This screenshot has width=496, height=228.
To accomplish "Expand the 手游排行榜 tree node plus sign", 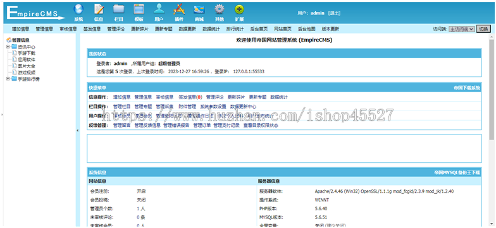I will point(8,79).
